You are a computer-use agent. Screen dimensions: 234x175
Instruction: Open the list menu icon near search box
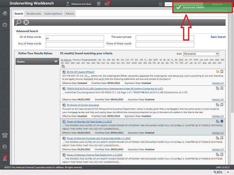click(161, 4)
